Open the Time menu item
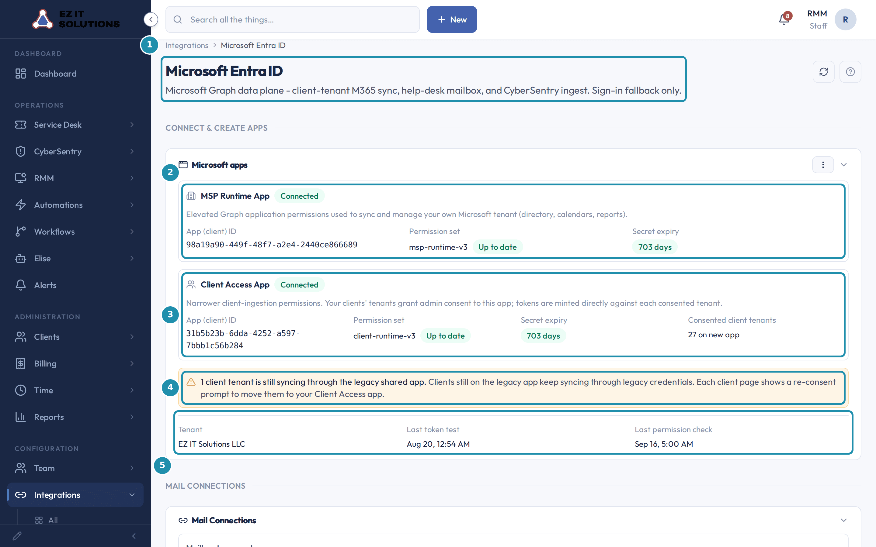The image size is (876, 547). pos(75,390)
